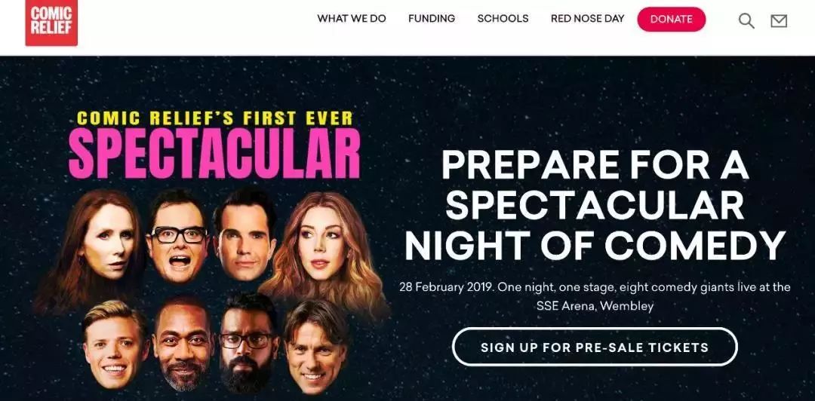Sign up for pre-sale tickets
The width and height of the screenshot is (815, 401).
tap(595, 347)
